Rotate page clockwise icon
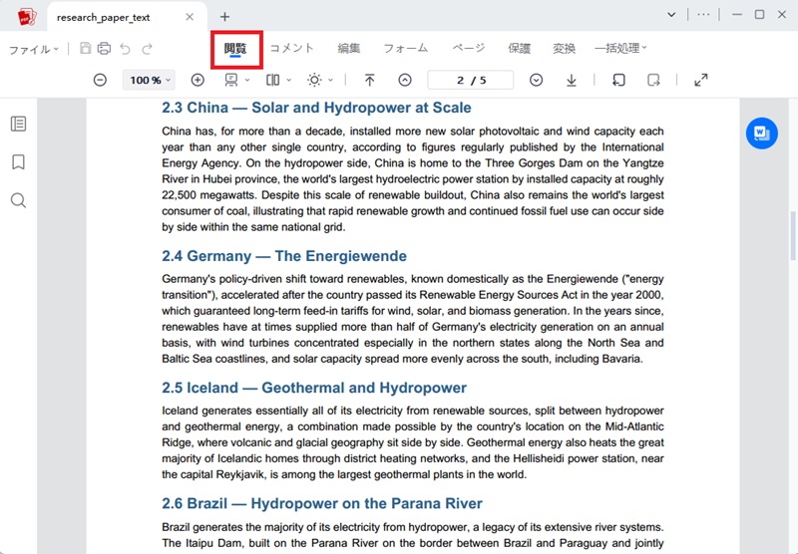The width and height of the screenshot is (798, 554). pyautogui.click(x=653, y=80)
